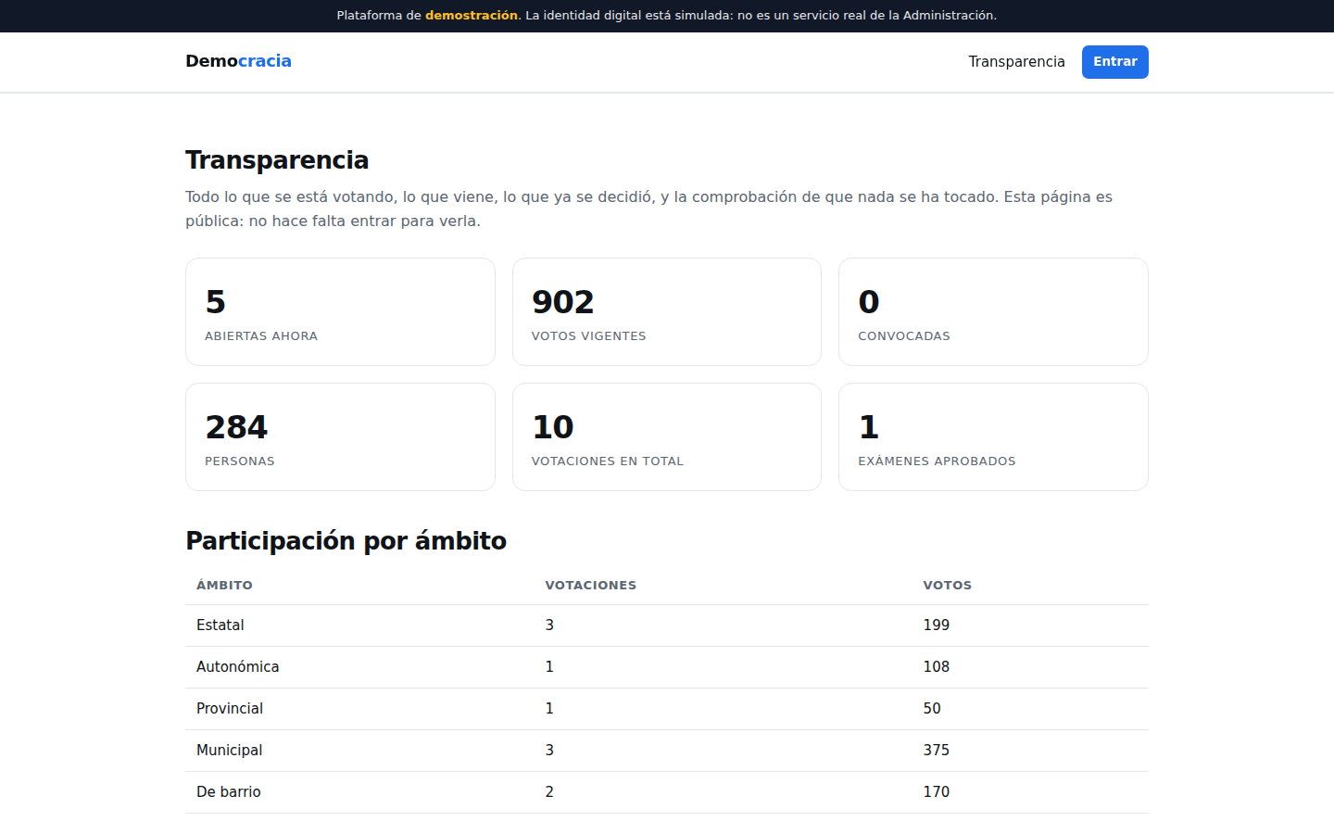The height and width of the screenshot is (834, 1334).
Task: Select the Provincial row label
Action: point(230,709)
